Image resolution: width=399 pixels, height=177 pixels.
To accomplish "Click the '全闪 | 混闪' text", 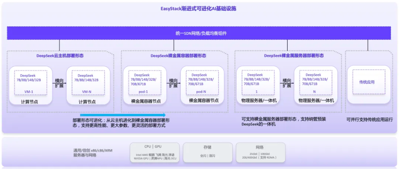I will coord(207,156).
